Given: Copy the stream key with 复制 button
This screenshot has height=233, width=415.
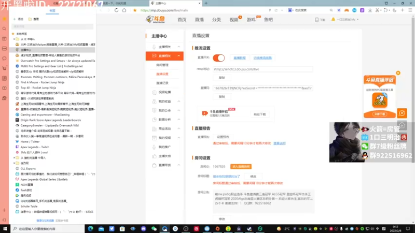Looking at the screenshot, I should (x=222, y=97).
